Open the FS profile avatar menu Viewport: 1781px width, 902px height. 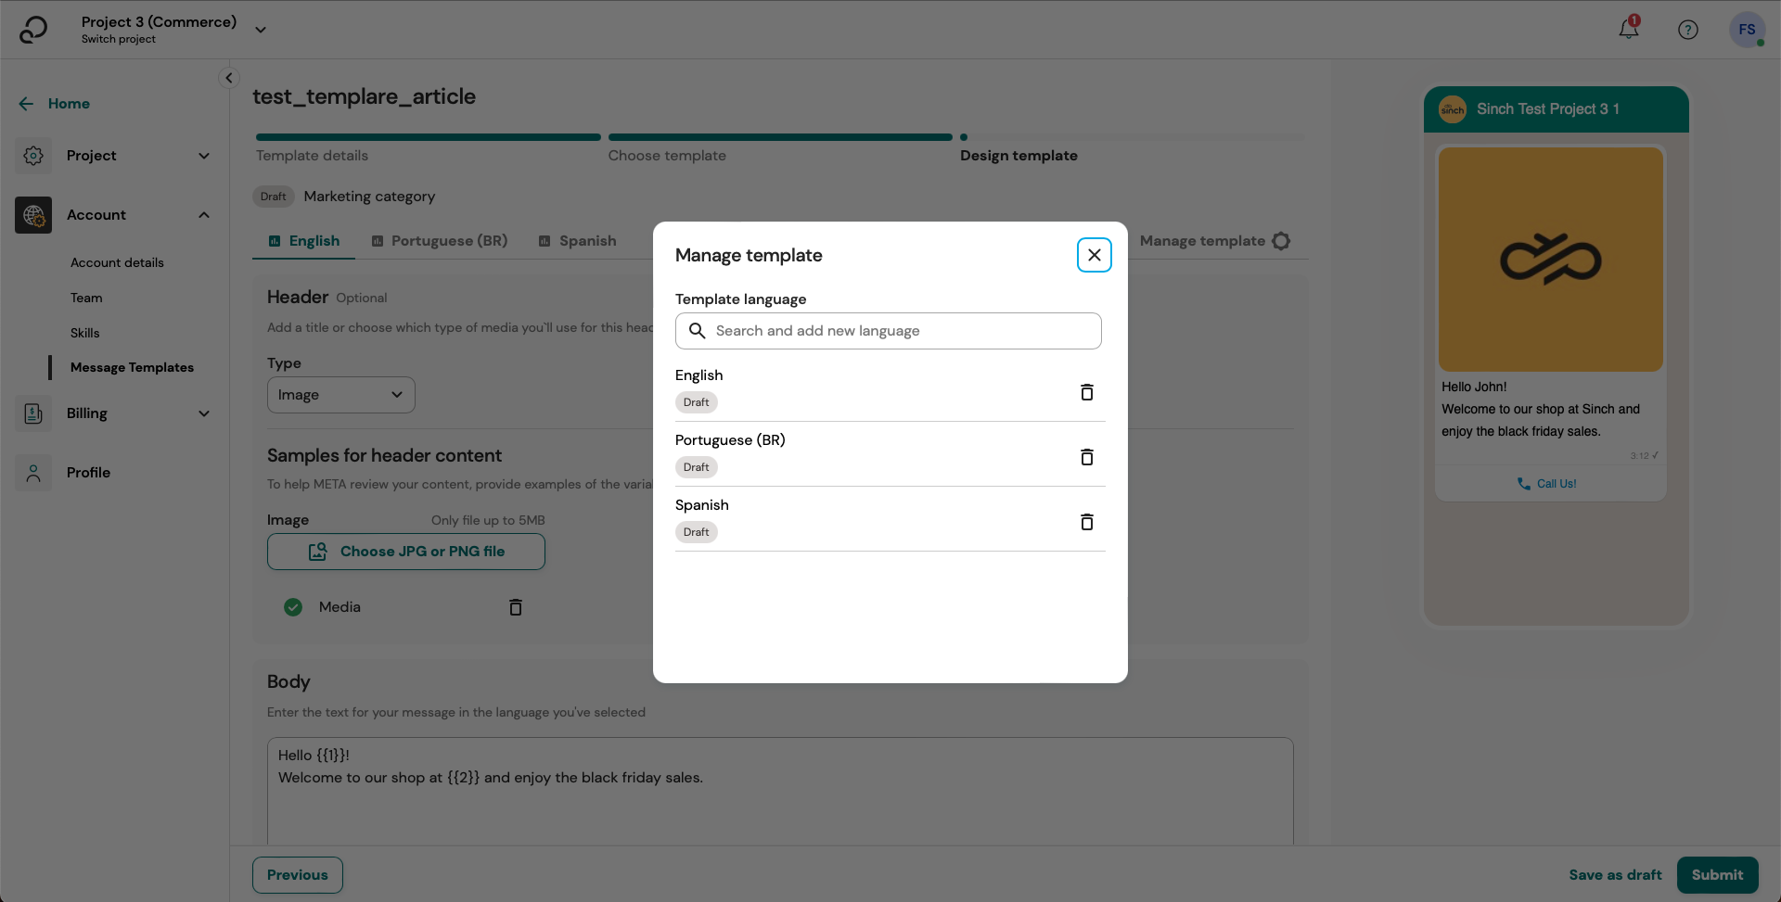1748,29
